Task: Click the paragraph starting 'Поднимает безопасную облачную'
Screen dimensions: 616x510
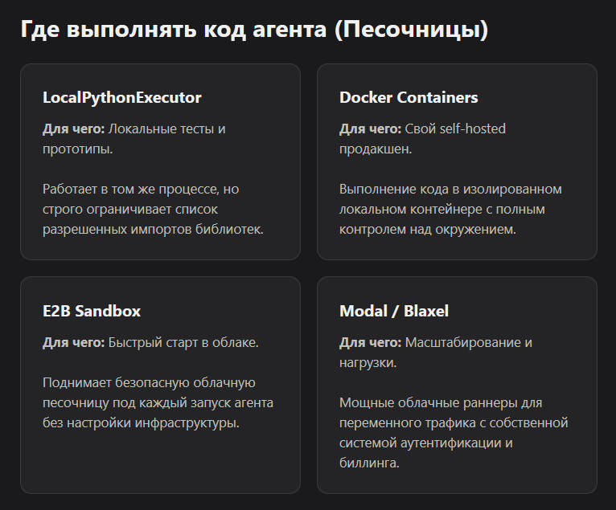Action: point(158,403)
